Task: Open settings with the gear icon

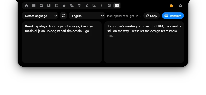Action: [181, 6]
